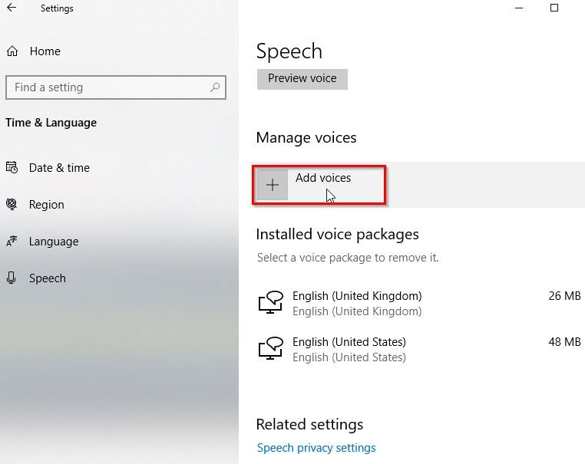Image resolution: width=585 pixels, height=464 pixels.
Task: Click the magnifier icon in search box
Action: [x=216, y=87]
